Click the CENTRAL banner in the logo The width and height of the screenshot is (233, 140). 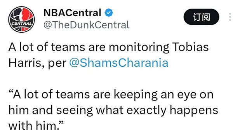(21, 24)
